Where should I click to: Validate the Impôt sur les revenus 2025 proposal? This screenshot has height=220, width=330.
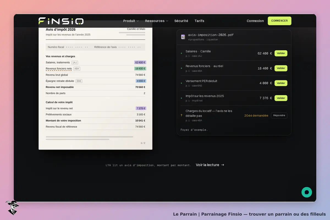[x=281, y=98]
